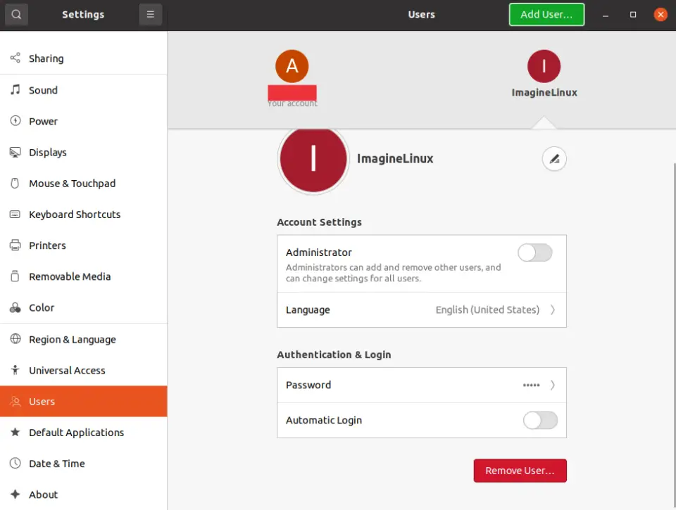Click the Printers icon in sidebar
Screen dimensions: 676x510
tap(15, 246)
